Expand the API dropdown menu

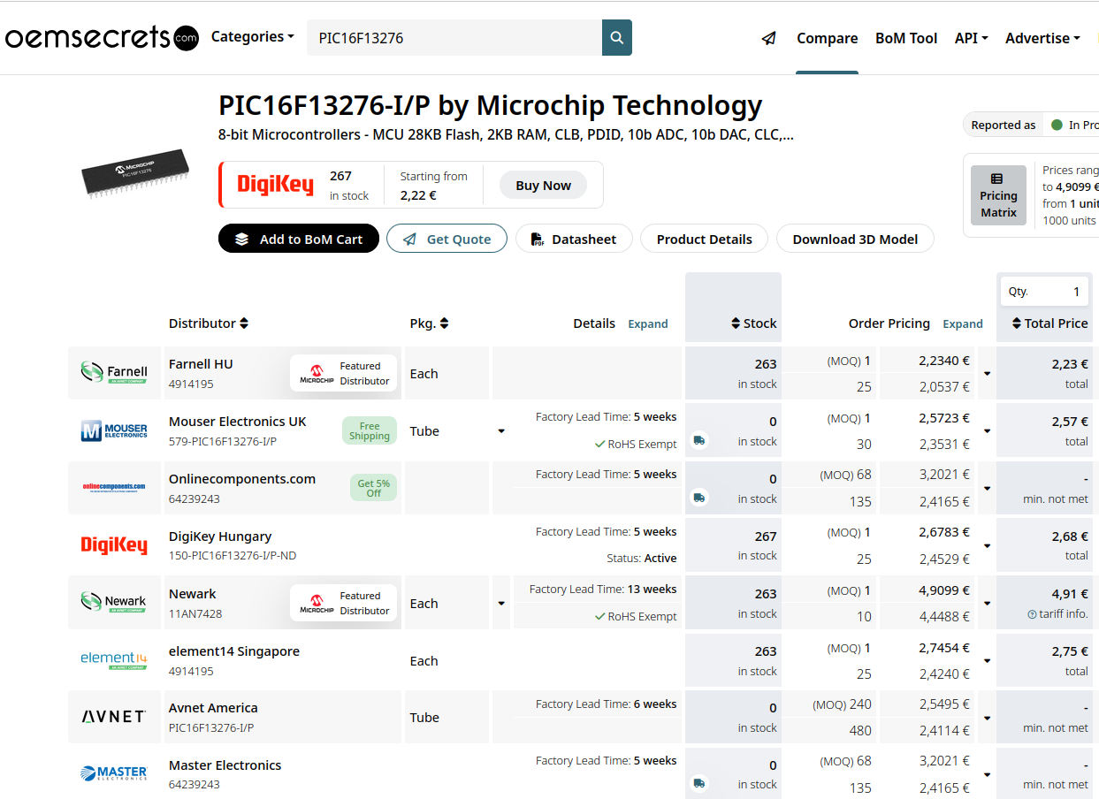click(971, 38)
